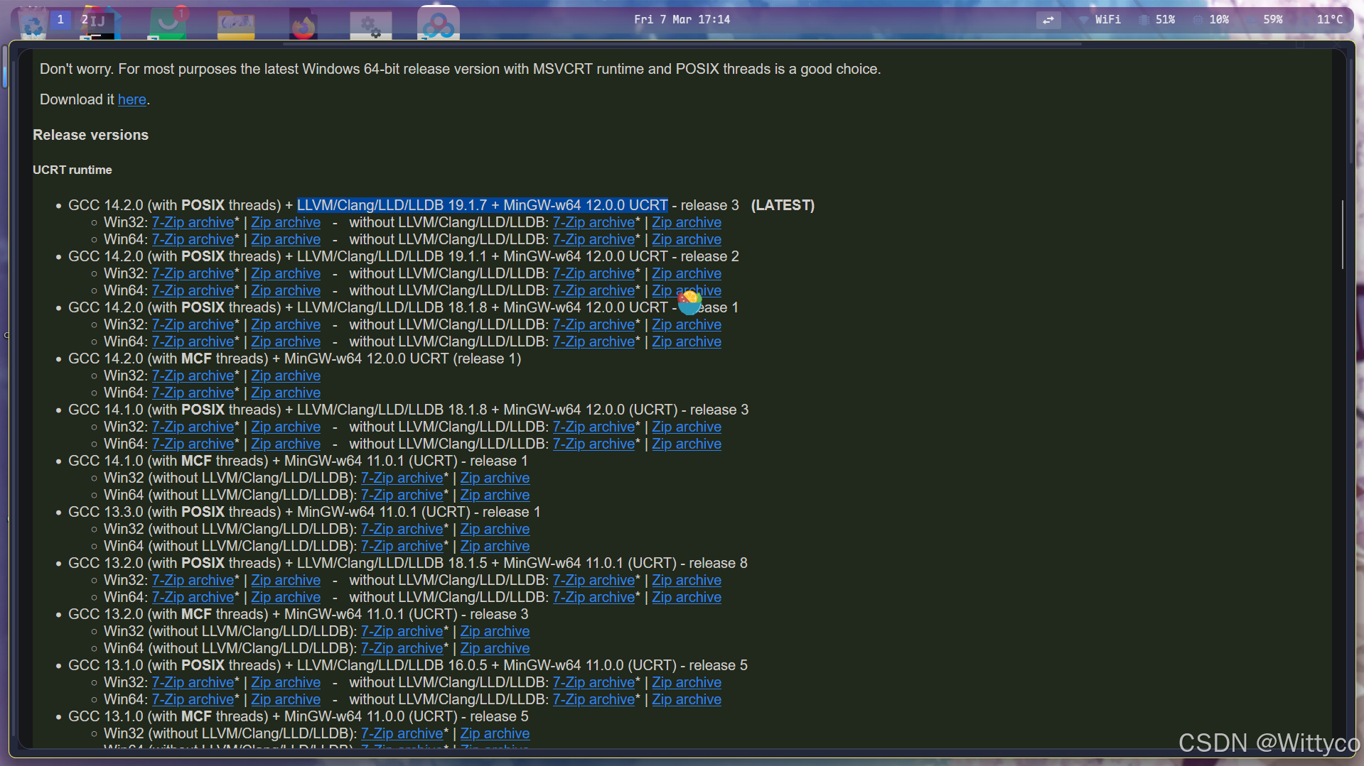Download Win32 7-Zip for LLVM 19.1.1 release 2
The width and height of the screenshot is (1364, 766).
coord(193,273)
